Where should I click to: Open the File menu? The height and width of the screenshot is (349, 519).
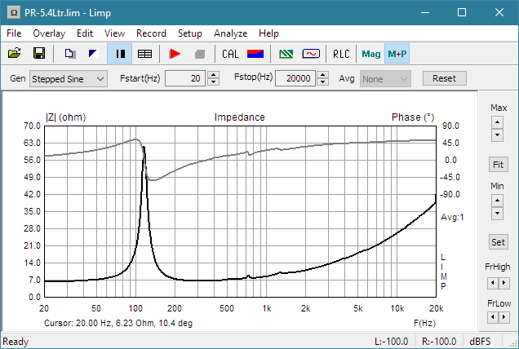(14, 33)
